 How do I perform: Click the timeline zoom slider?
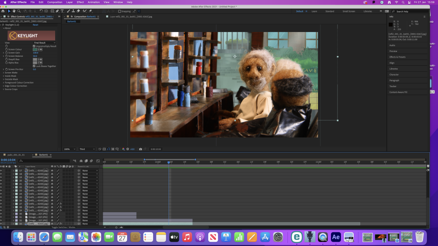point(116,227)
